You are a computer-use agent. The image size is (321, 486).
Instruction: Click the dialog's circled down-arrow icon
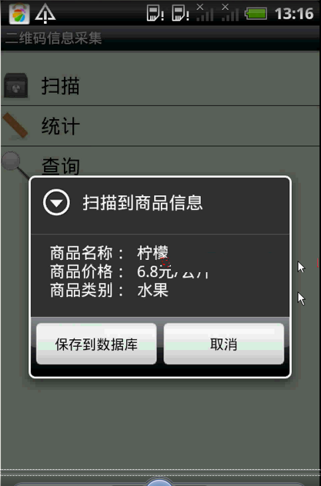56,202
